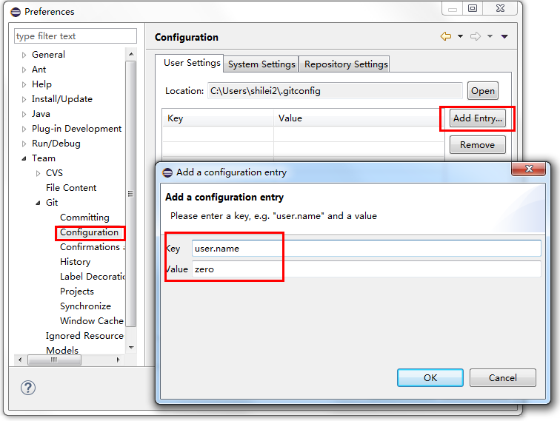Select File Content under Team
560x421 pixels.
(71, 188)
